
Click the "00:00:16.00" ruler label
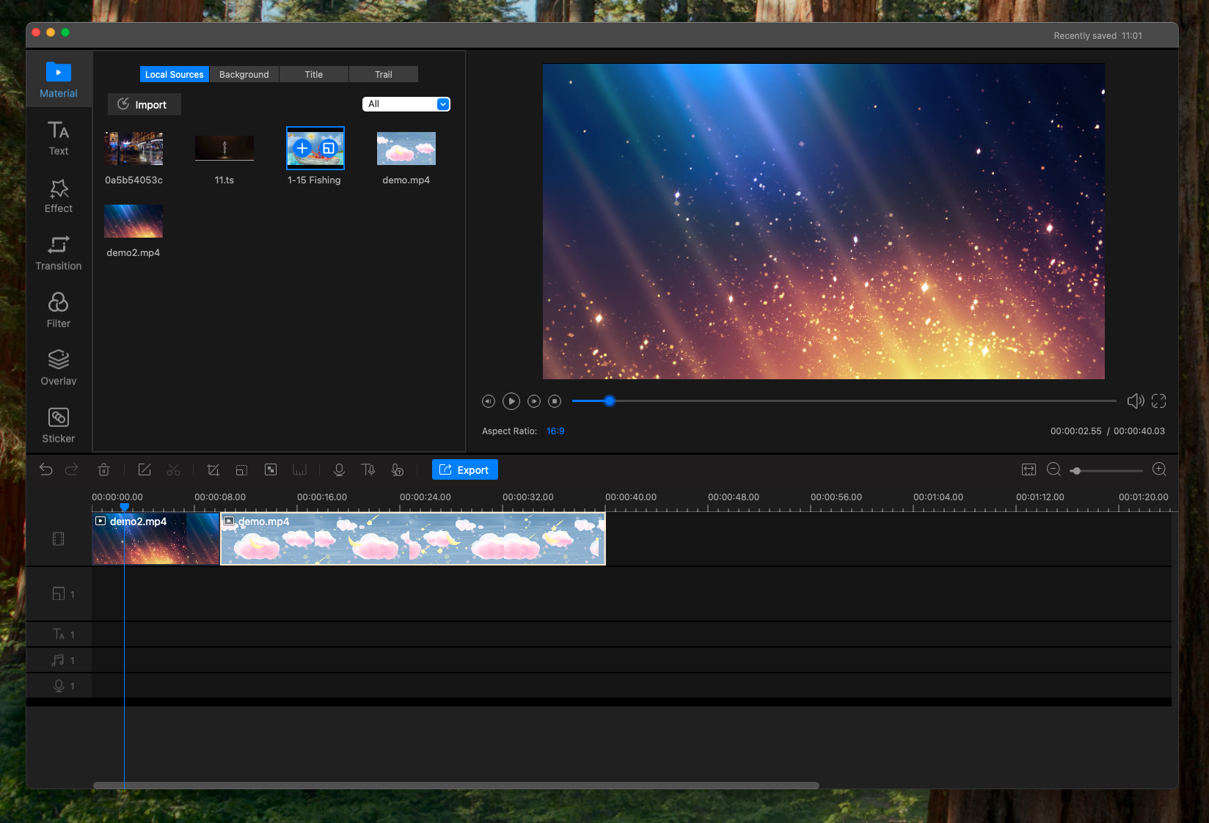[x=322, y=497]
